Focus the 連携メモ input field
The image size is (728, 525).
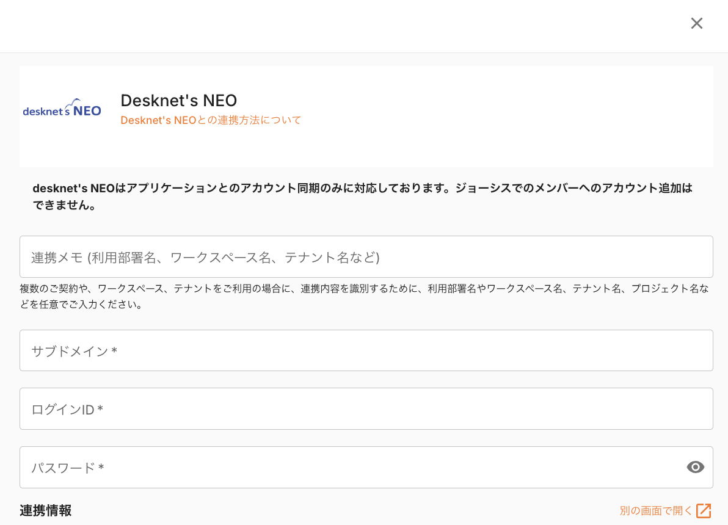366,257
